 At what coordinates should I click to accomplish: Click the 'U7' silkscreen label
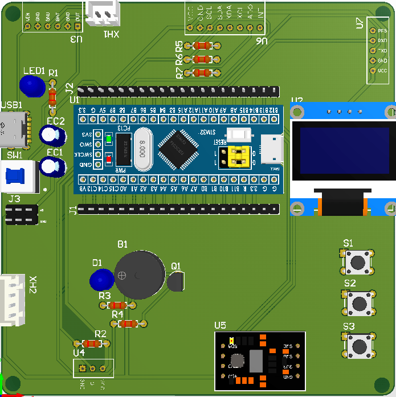[x=360, y=23]
